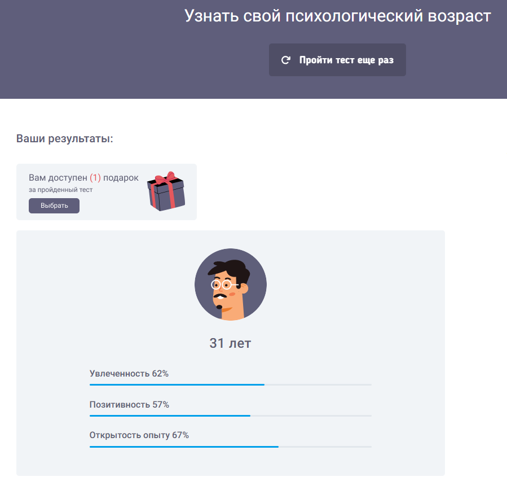Click the '31 лет' result text
Image resolution: width=507 pixels, height=481 pixels.
pos(230,343)
